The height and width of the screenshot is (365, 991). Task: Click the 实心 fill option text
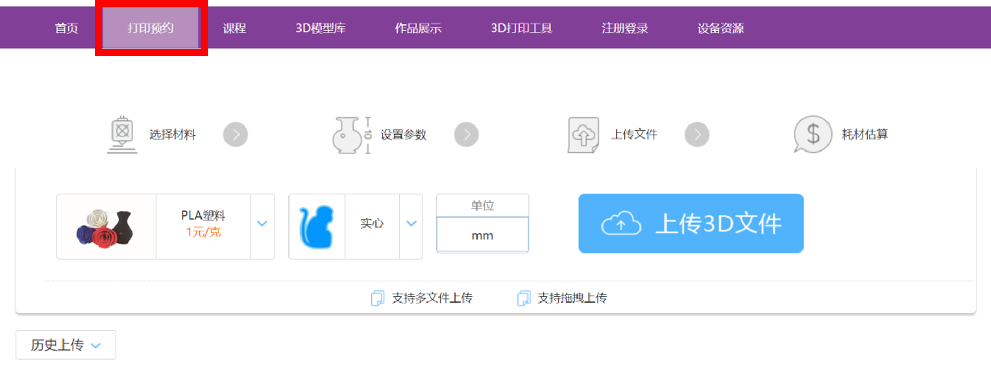click(372, 224)
